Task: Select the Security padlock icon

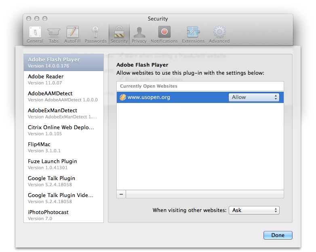Action: coord(119,32)
